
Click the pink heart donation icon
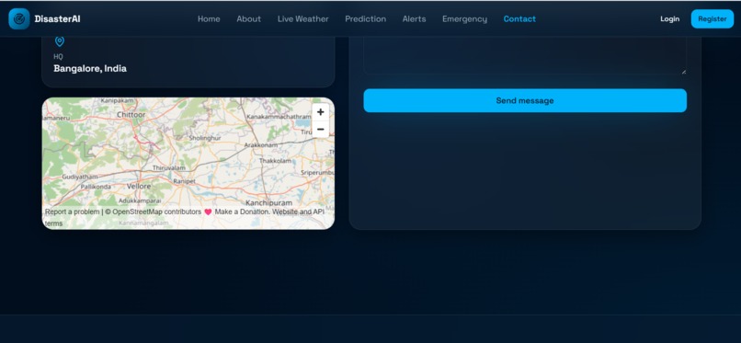[x=208, y=212]
